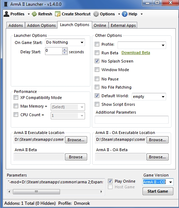Image resolution: width=179 pixels, height=208 pixels.
Task: Click the Parameters horizontal scrollbar thumb
Action: 36,192
